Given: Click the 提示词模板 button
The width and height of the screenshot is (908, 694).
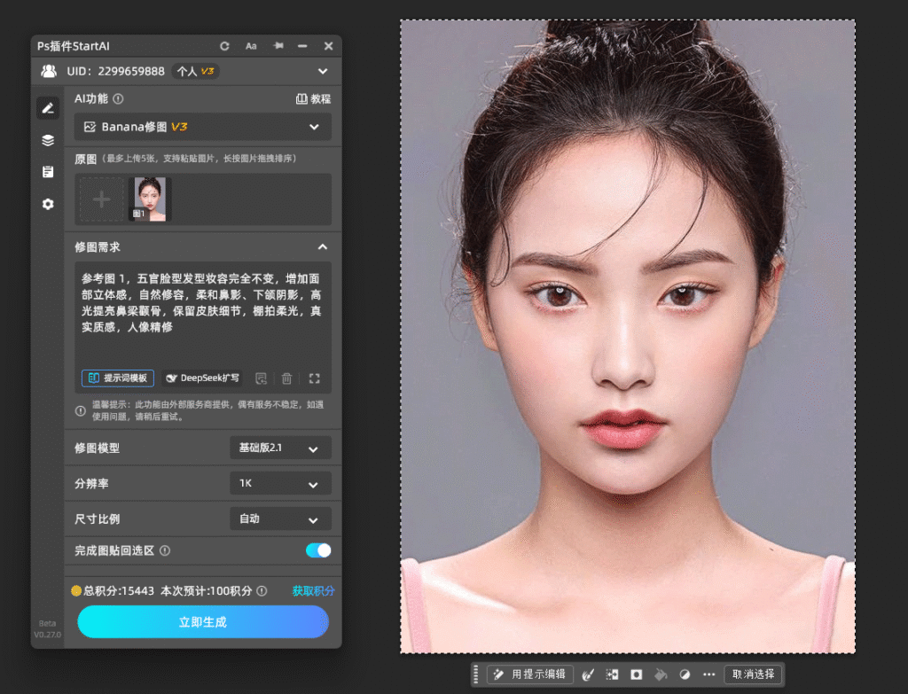Looking at the screenshot, I should [x=118, y=378].
